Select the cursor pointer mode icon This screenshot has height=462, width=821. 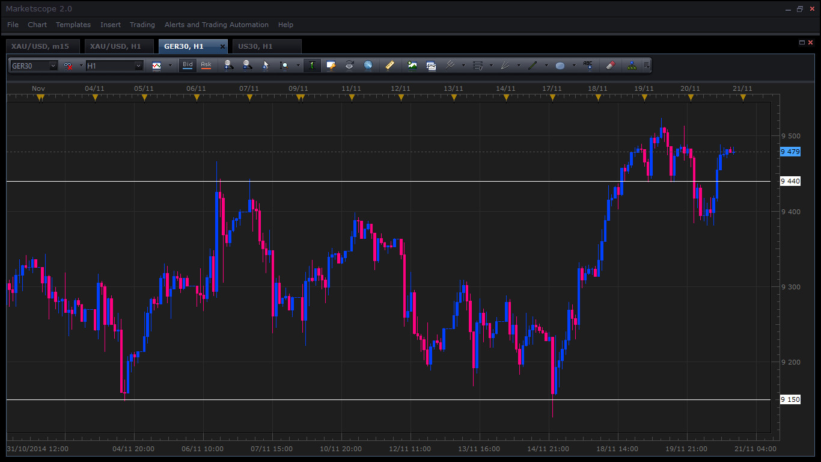(x=266, y=66)
